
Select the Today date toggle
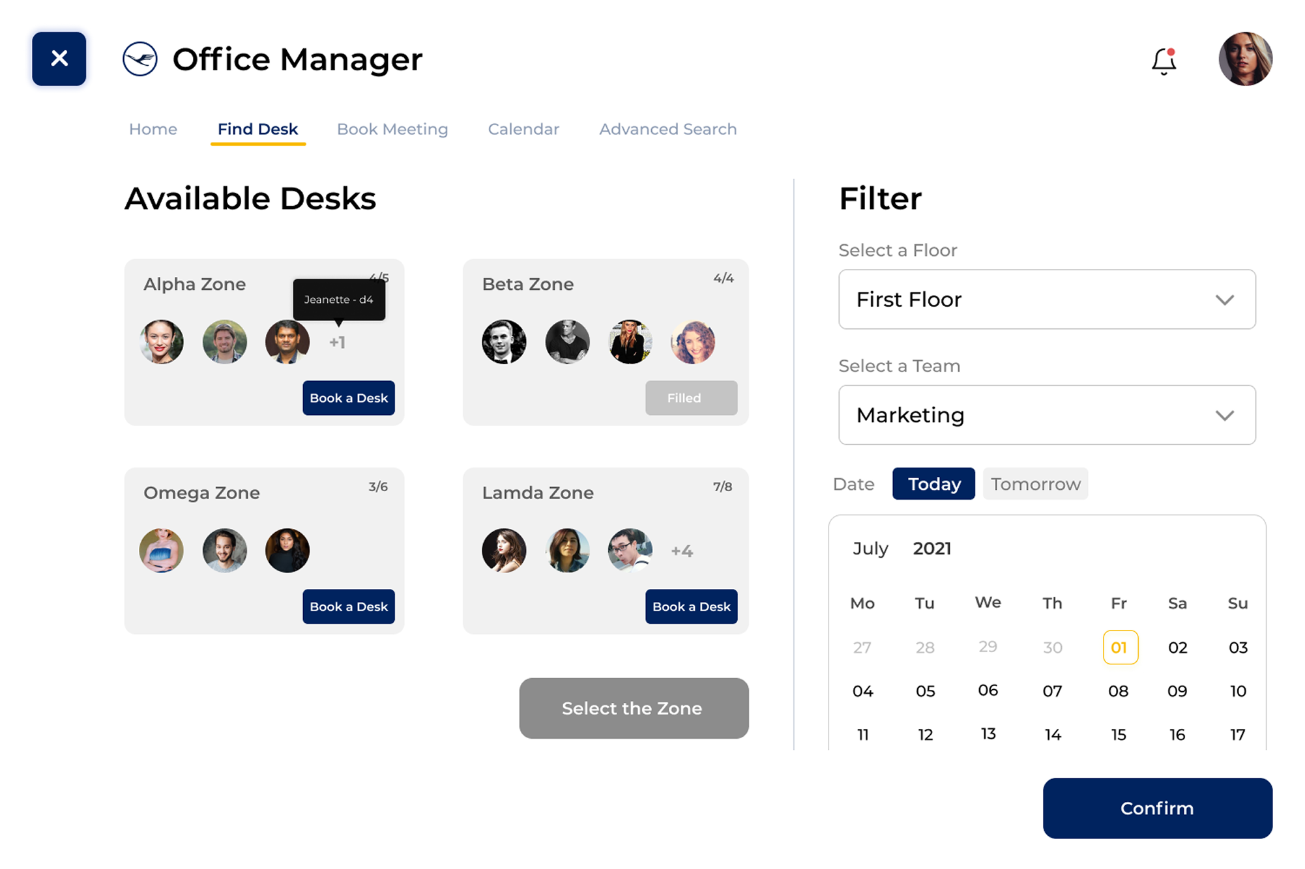pos(933,484)
